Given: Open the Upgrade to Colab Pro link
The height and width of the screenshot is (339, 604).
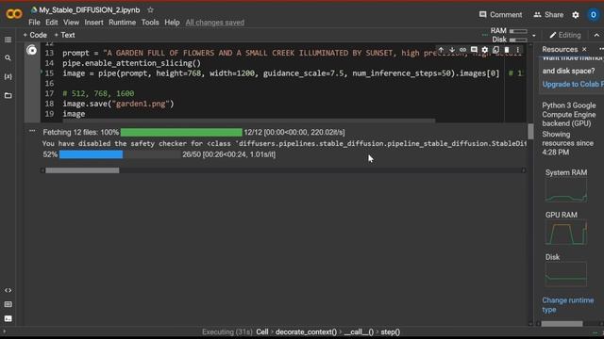Looking at the screenshot, I should coord(573,84).
